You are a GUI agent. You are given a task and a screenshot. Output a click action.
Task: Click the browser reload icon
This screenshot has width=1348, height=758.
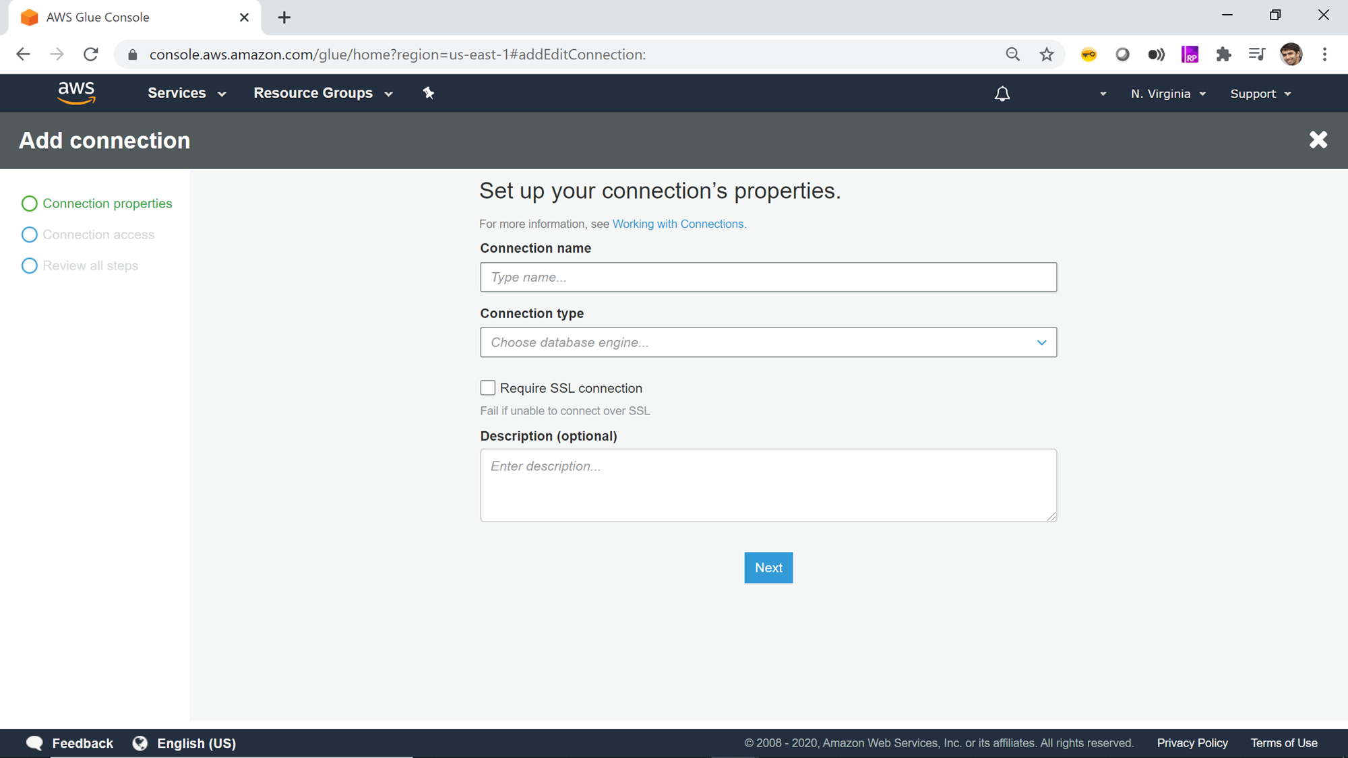point(91,55)
